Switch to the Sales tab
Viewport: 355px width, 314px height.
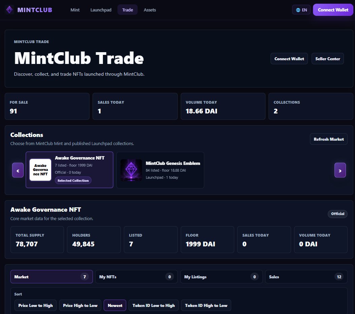pyautogui.click(x=306, y=277)
